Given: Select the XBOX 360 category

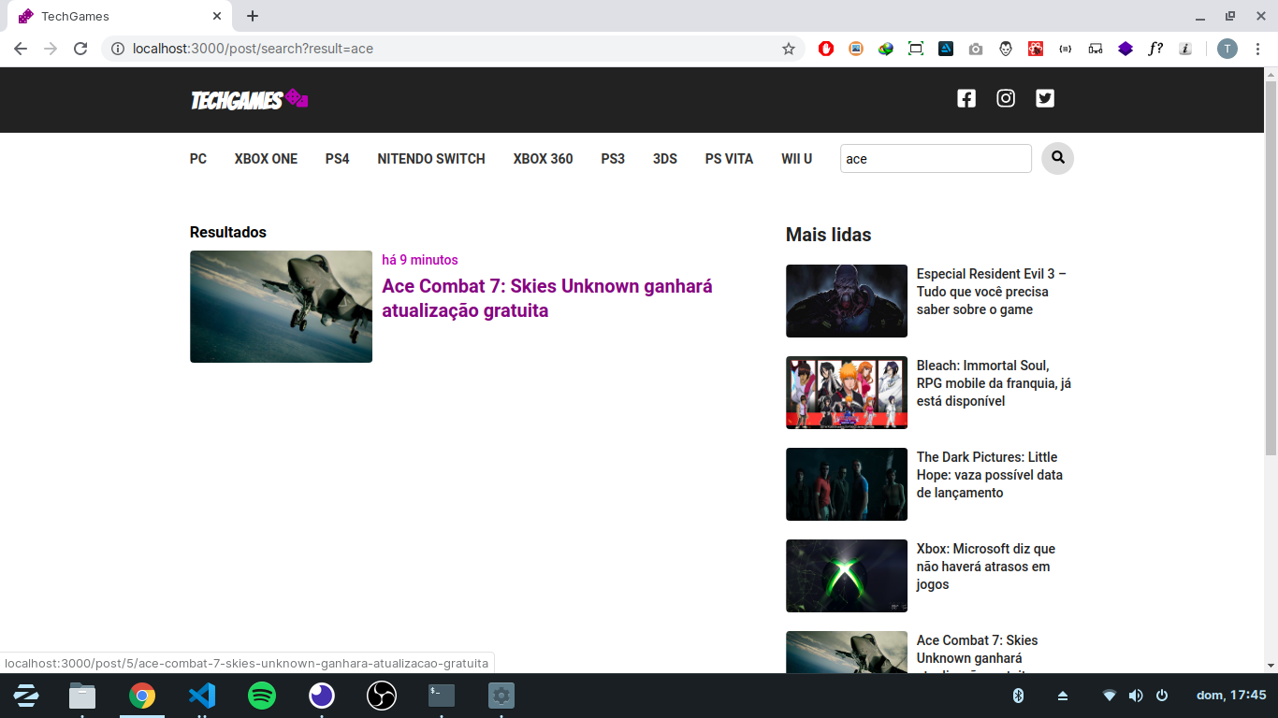Looking at the screenshot, I should click(544, 159).
